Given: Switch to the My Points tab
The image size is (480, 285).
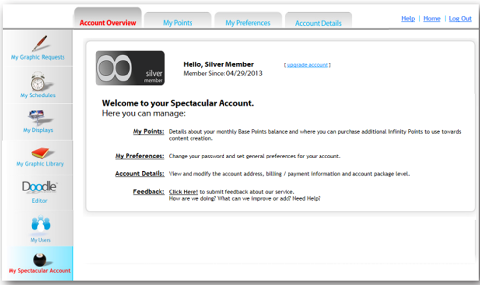Looking at the screenshot, I should pos(178,23).
